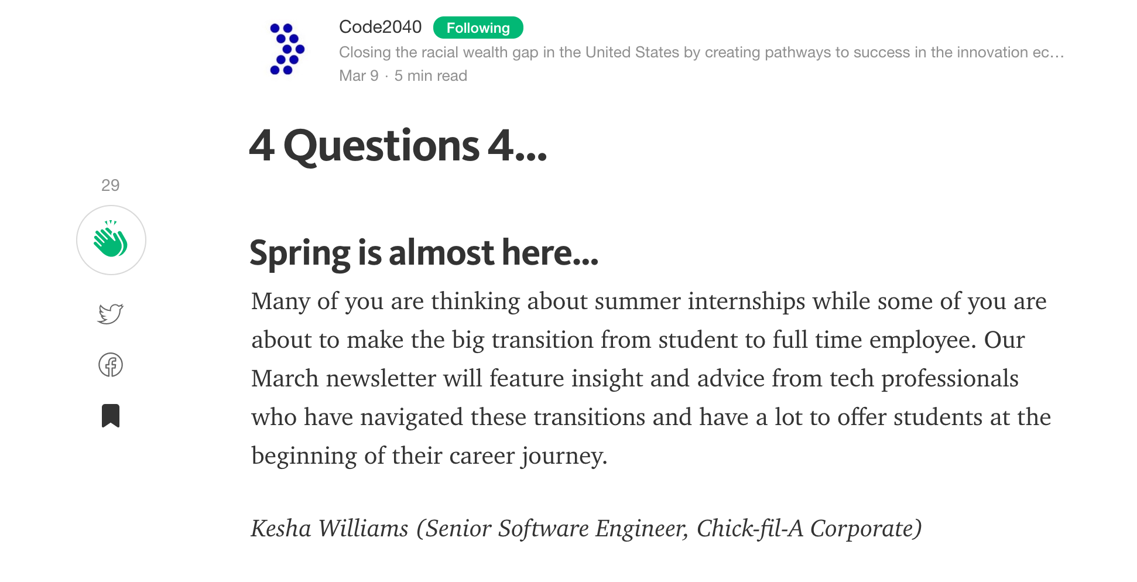The width and height of the screenshot is (1137, 582).
Task: Click the 5 min read label
Action: click(x=431, y=76)
